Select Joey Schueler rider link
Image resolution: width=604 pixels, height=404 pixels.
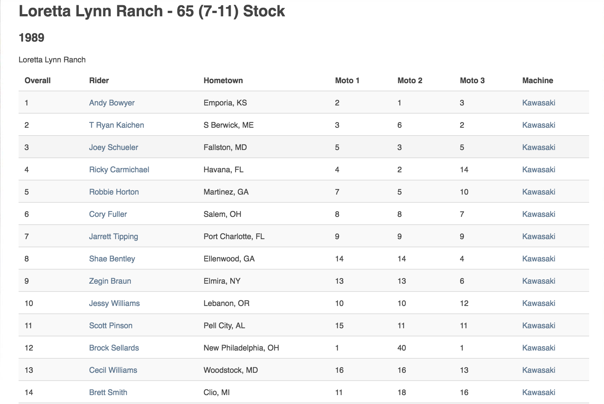point(114,147)
